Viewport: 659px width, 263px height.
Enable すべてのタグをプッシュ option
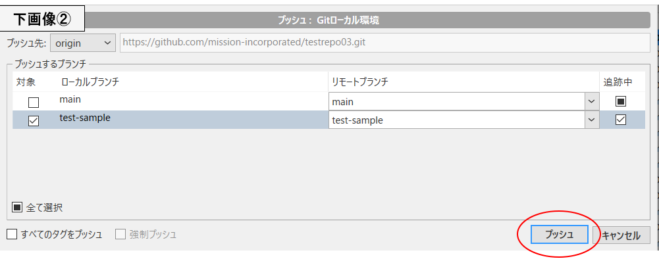coord(12,234)
